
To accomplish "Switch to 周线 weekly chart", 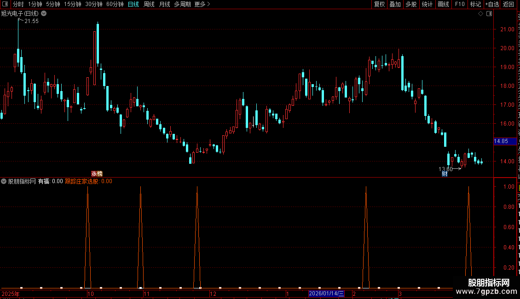I will [x=149, y=4].
